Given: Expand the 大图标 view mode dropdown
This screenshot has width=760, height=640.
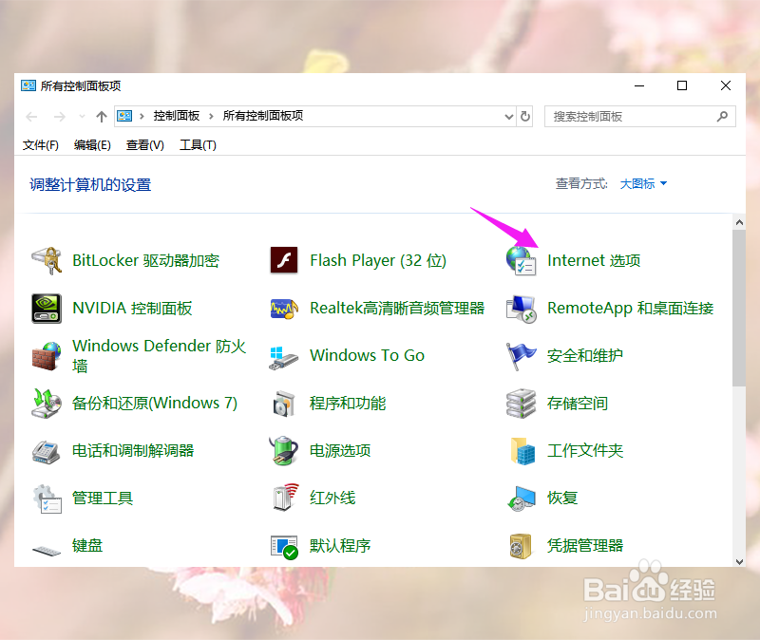Looking at the screenshot, I should click(640, 183).
